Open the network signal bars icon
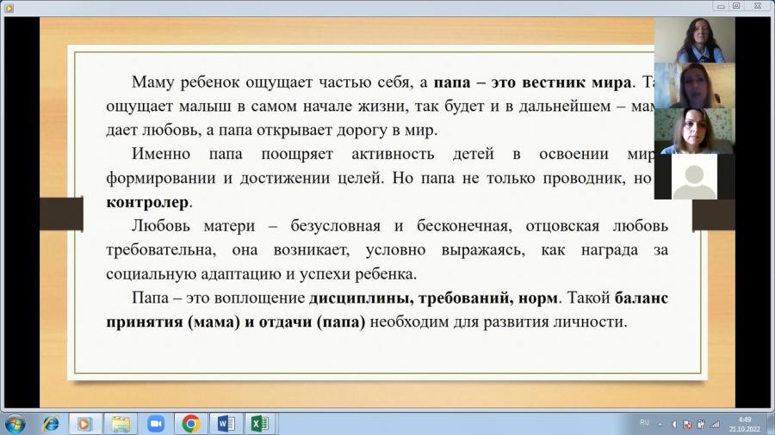This screenshot has height=435, width=775. 716,424
